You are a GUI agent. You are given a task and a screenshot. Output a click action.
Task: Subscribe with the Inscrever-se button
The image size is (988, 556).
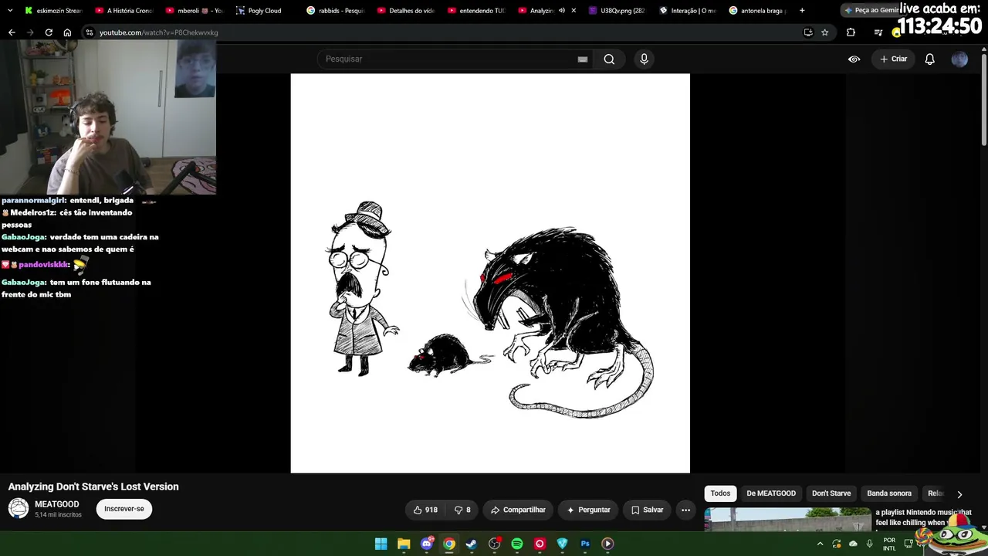click(124, 509)
